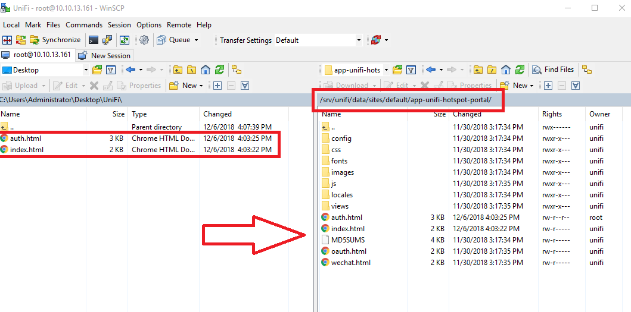The image size is (631, 312).
Task: Click local Invert Selection icon
Action: coord(245,85)
